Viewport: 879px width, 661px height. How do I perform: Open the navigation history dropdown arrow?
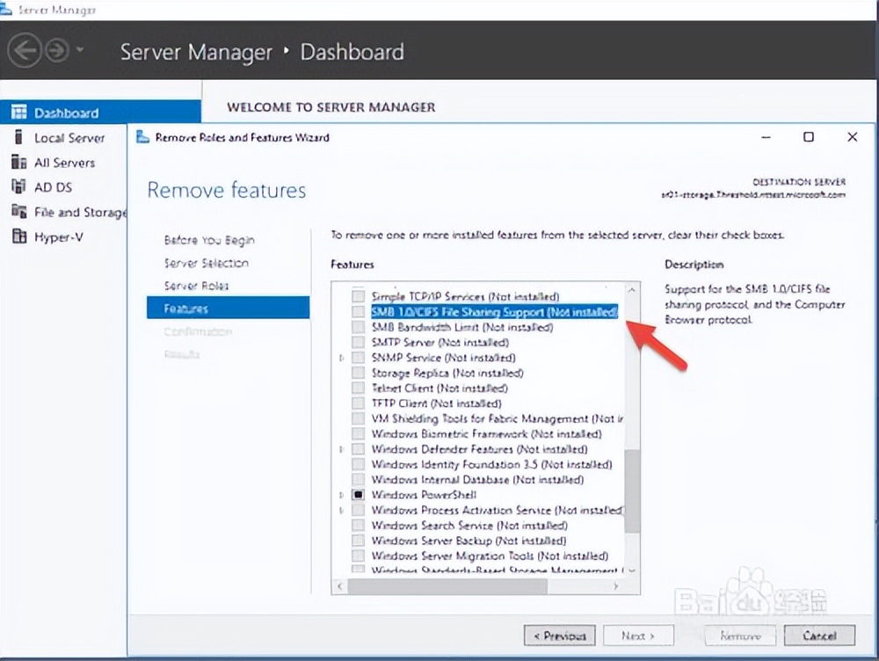click(x=80, y=50)
